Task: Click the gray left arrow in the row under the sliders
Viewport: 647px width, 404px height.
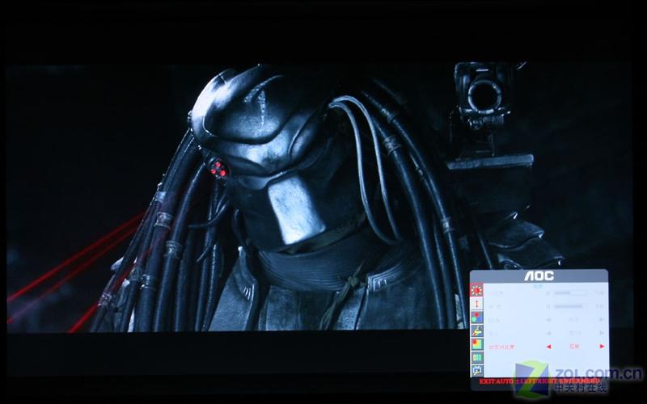Action: (549, 319)
